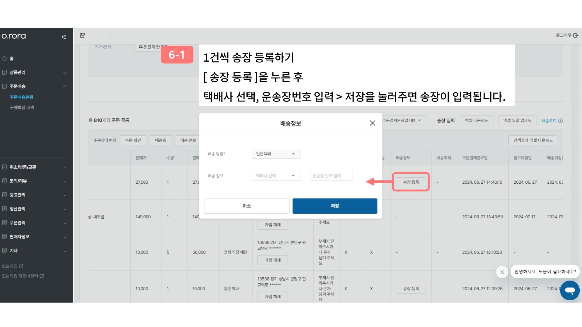Collapse the sidebar with the arrow icon
582x327 pixels.
64,37
